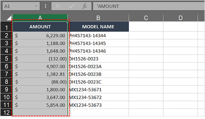The height and width of the screenshot is (119, 205).
Task: Click the three-dot formula bar resize handle
Action: 45,6
